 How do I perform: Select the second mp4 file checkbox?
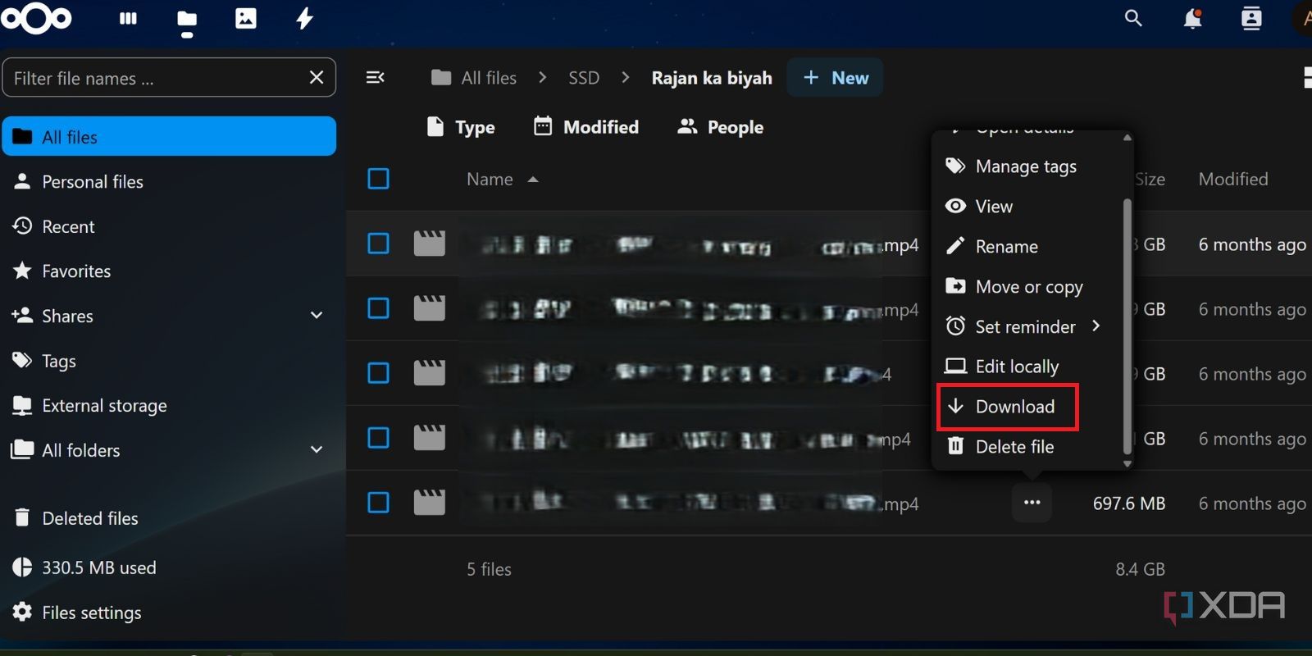pos(379,308)
